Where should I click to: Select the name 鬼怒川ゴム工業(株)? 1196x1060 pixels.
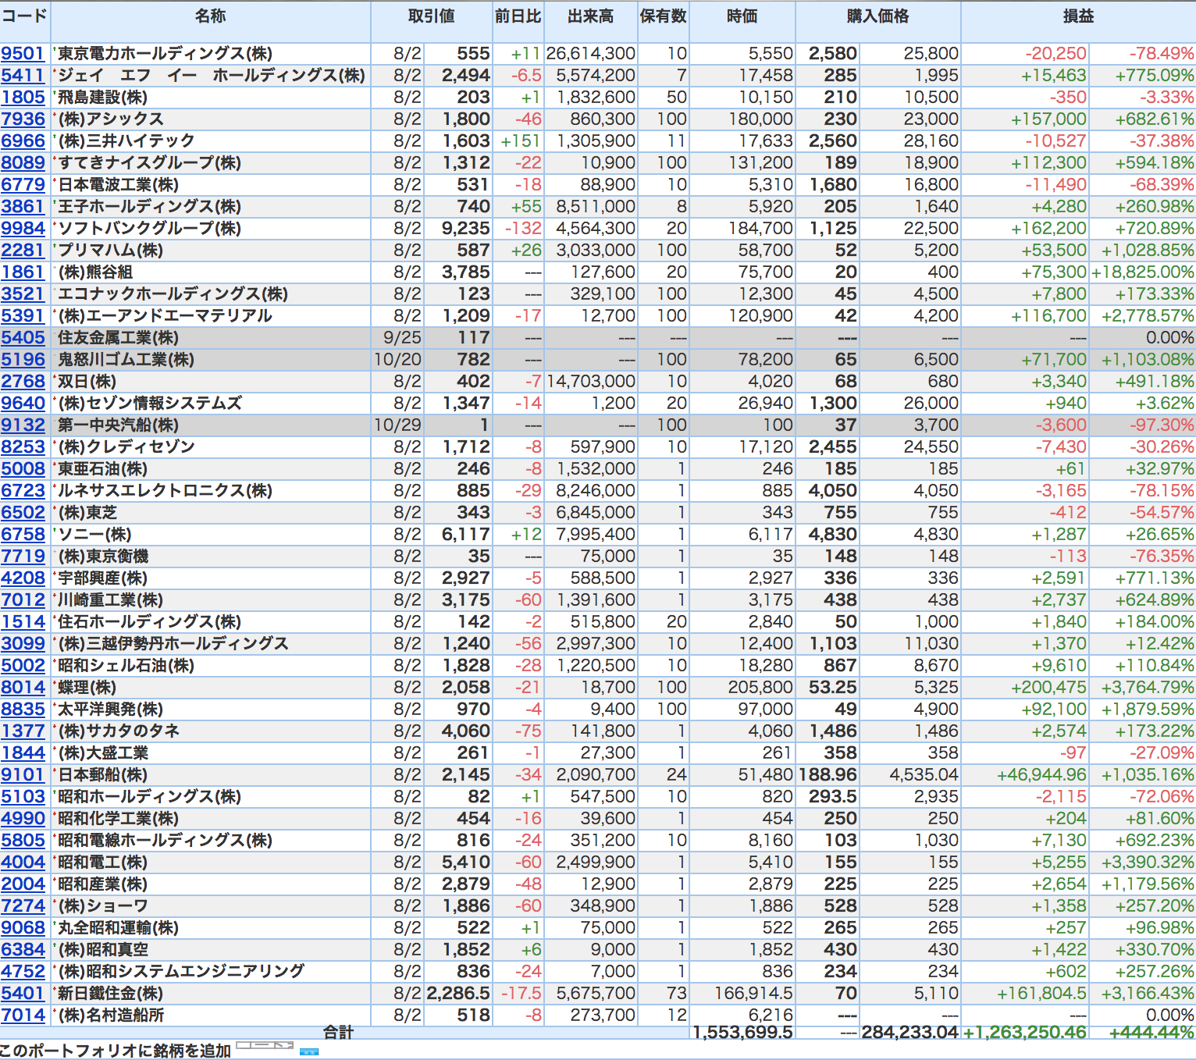[126, 359]
